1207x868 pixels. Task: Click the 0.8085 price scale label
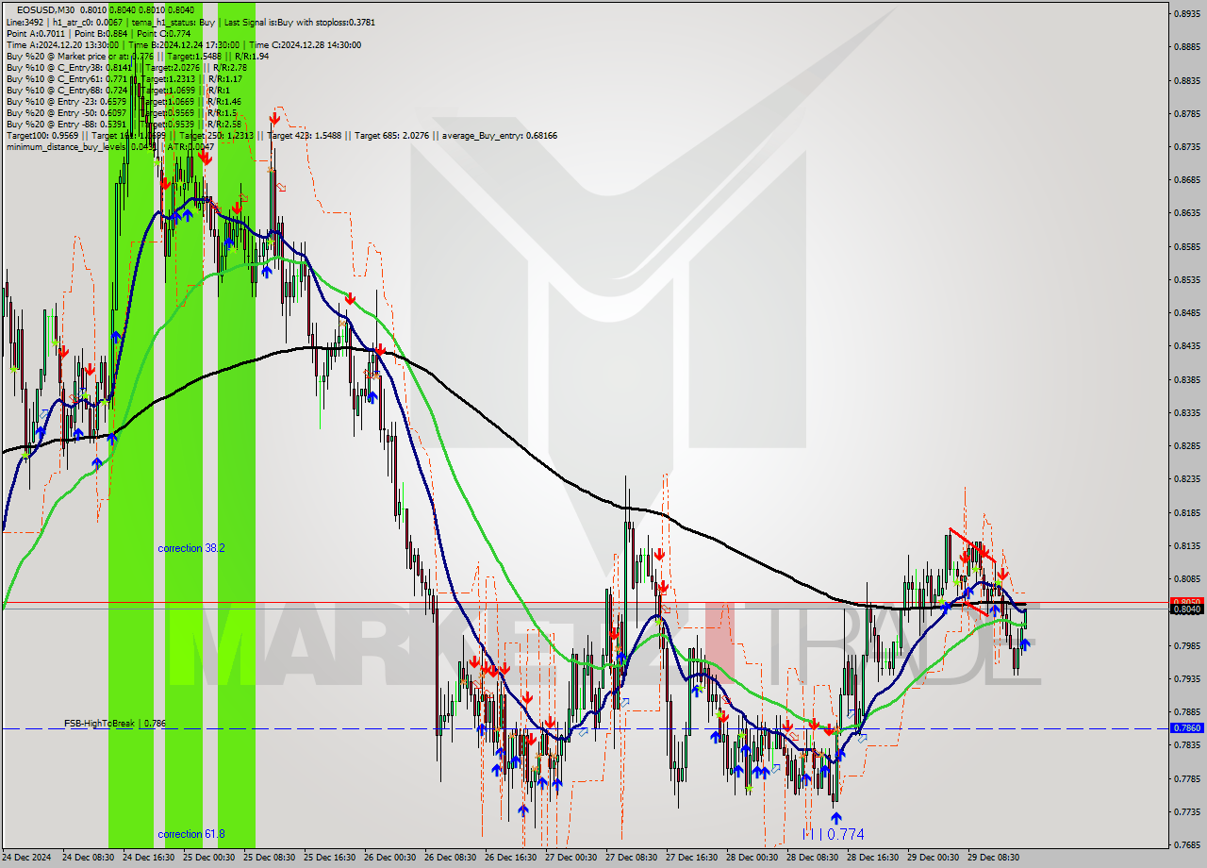point(1186,578)
